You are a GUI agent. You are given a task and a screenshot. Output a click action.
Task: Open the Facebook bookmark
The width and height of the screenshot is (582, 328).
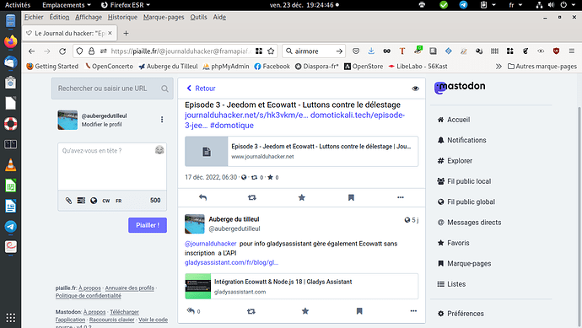click(x=272, y=67)
